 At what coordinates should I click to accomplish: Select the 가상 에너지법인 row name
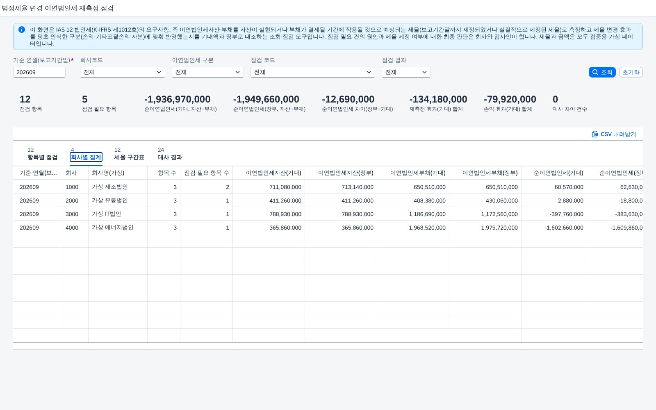(x=113, y=228)
